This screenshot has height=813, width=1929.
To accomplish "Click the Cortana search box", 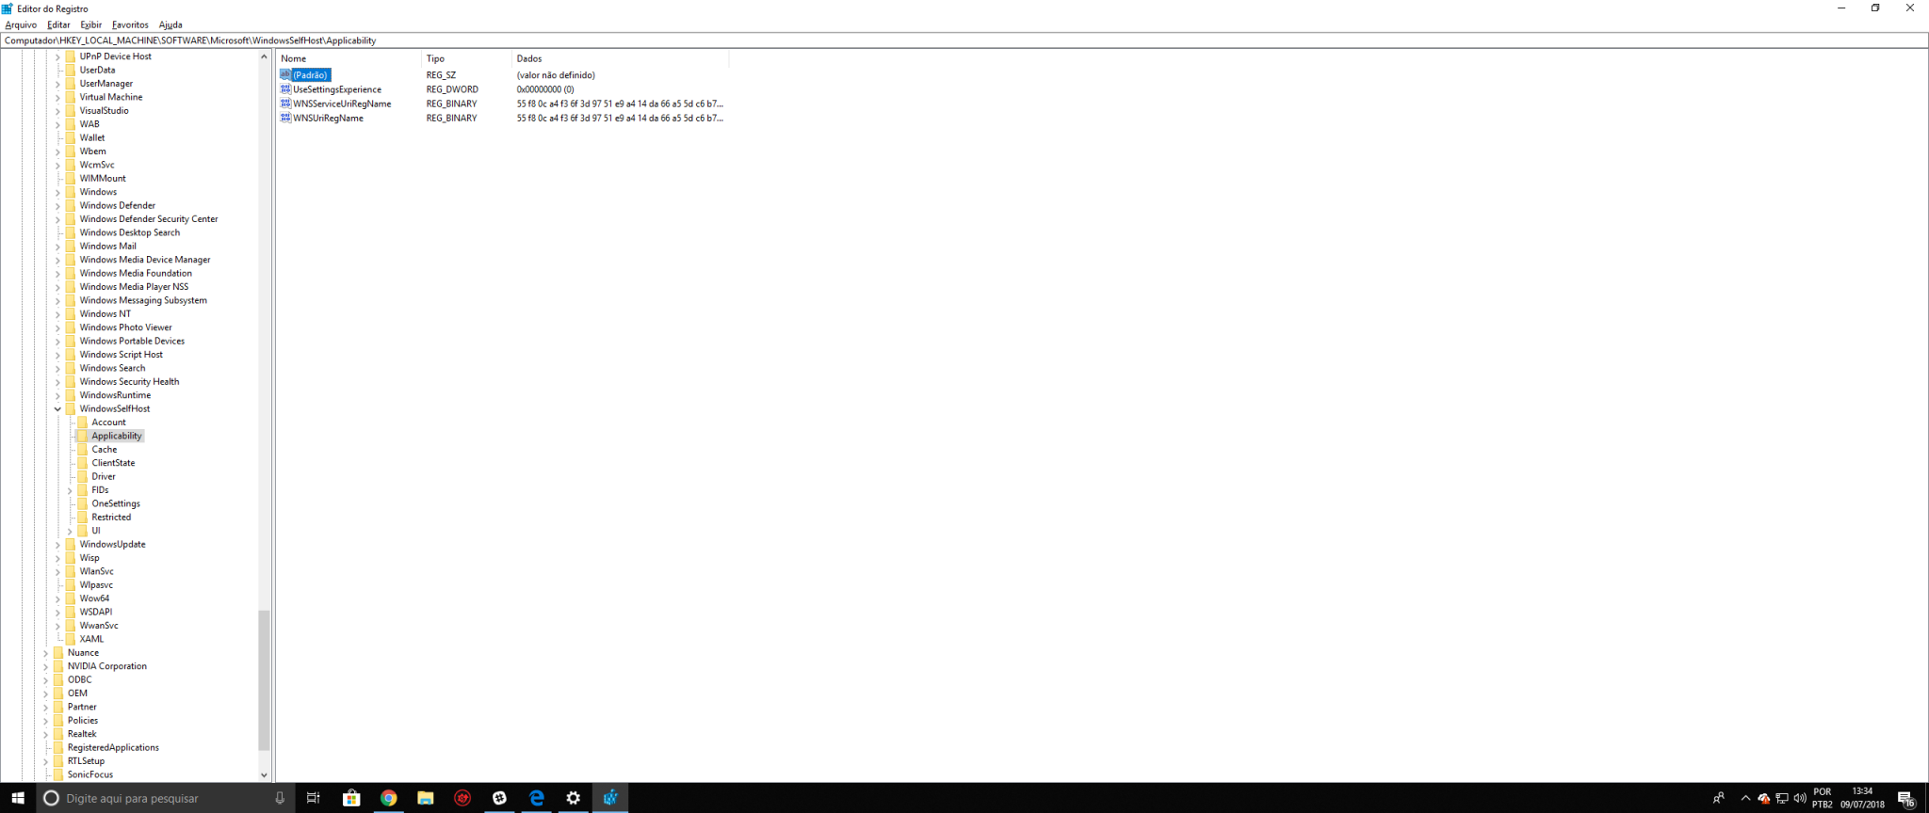I will click(168, 798).
